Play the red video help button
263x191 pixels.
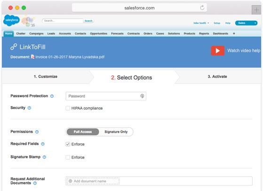coord(217,50)
